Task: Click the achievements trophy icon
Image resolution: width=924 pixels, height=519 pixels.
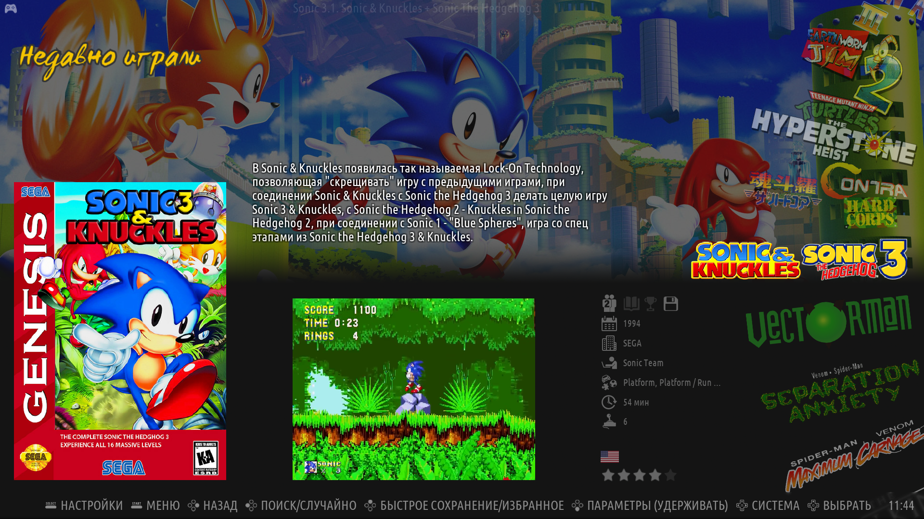Action: 650,303
